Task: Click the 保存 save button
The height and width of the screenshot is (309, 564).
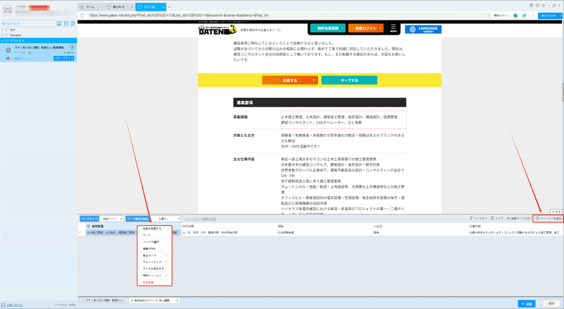Action: 551,303
